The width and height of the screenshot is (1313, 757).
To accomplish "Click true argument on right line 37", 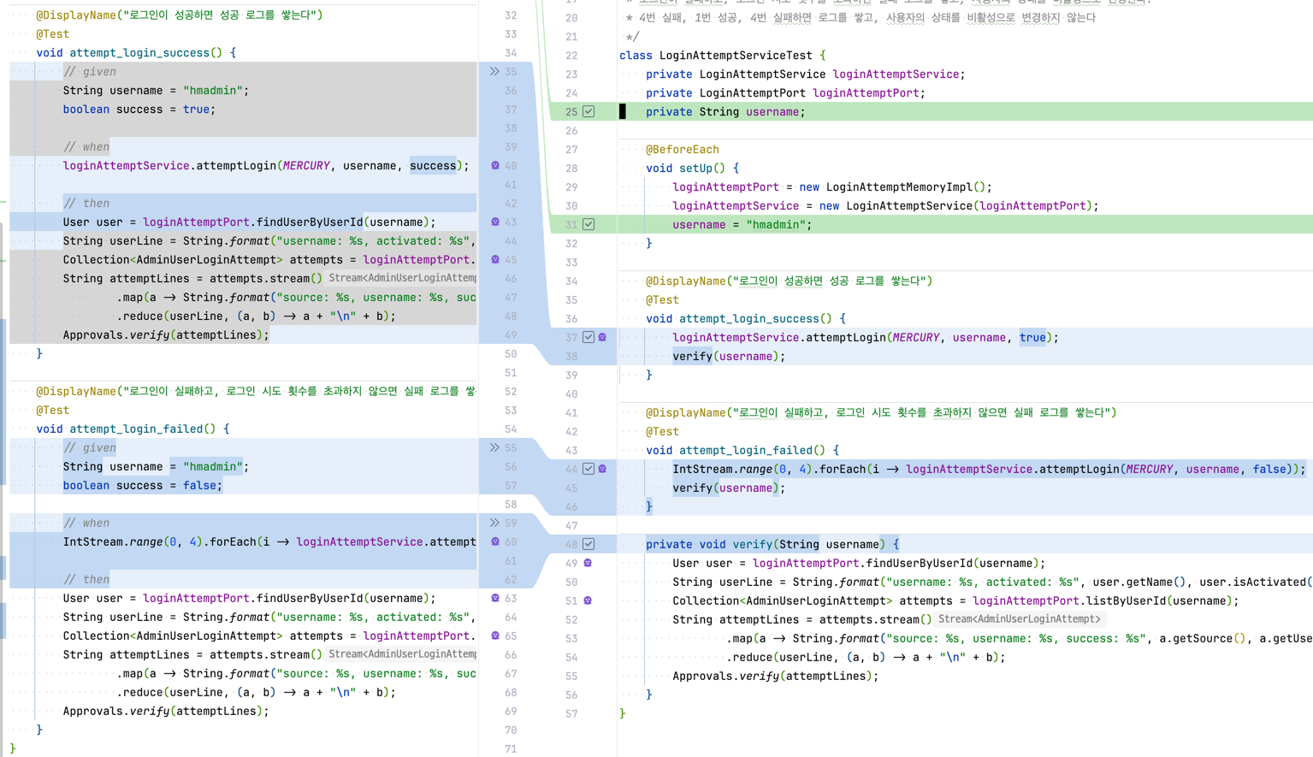I will tap(1032, 337).
